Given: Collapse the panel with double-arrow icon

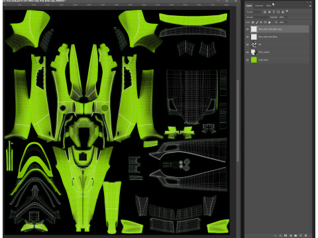Looking at the screenshot, I should tap(307, 2).
